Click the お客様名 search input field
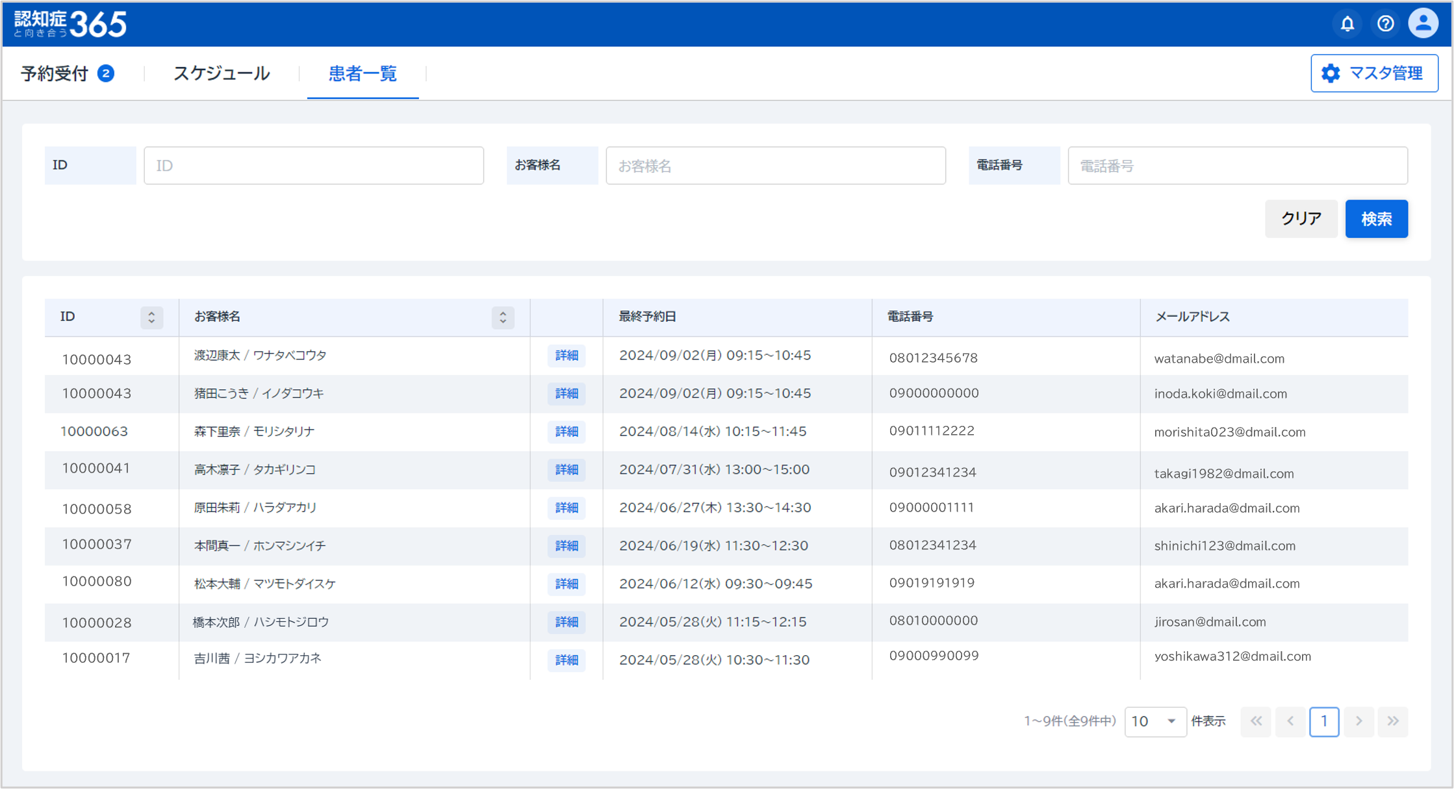1454x789 pixels. [x=775, y=166]
